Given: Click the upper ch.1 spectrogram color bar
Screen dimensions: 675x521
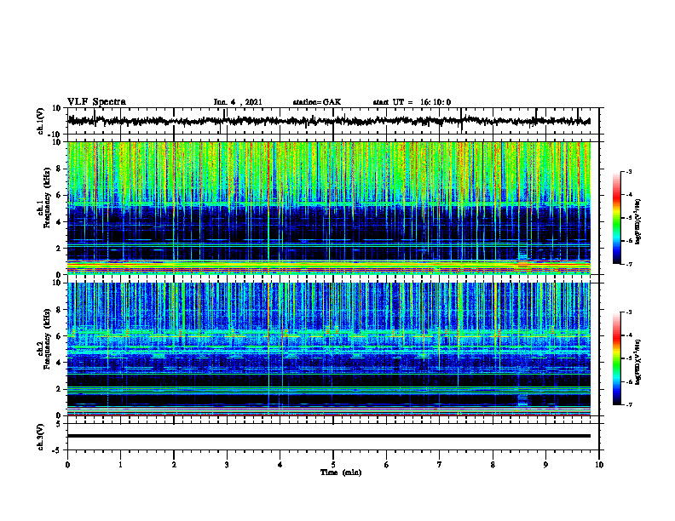Looking at the screenshot, I should 616,218.
